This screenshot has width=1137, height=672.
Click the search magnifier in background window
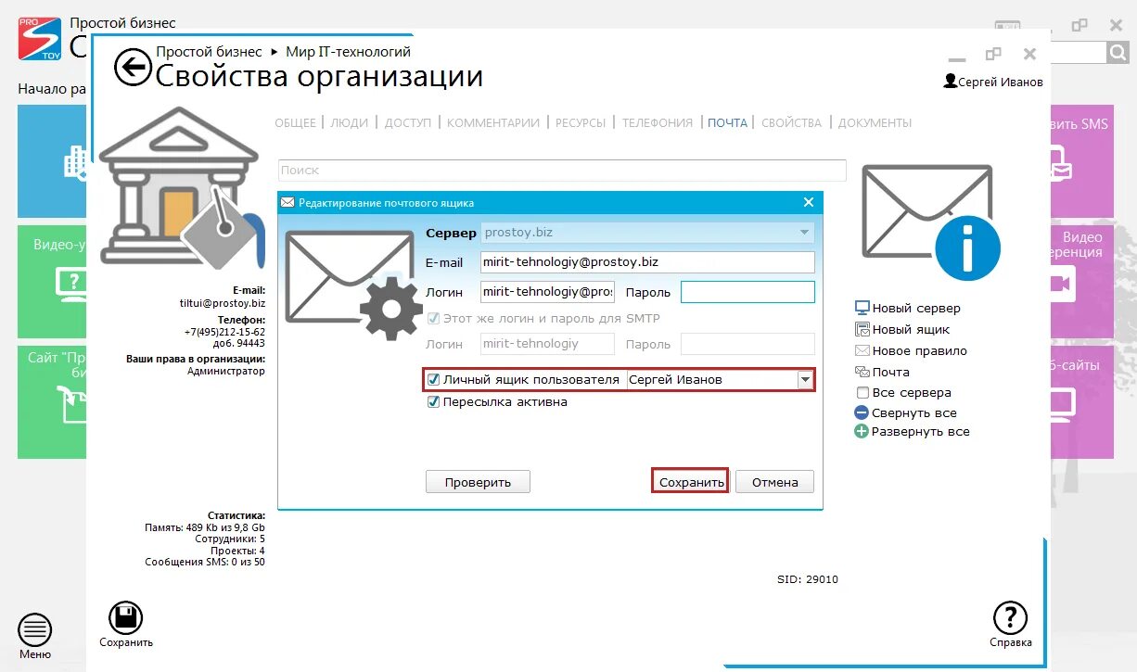tap(1117, 53)
